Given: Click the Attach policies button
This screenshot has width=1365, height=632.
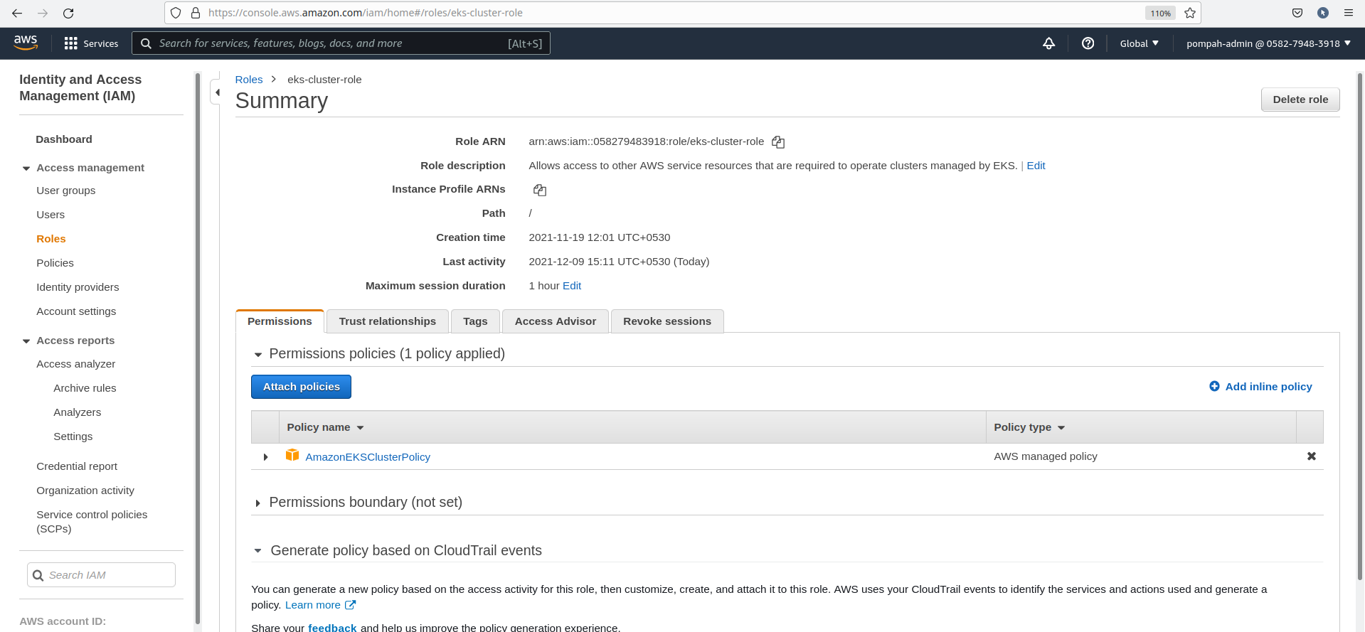Looking at the screenshot, I should [x=301, y=387].
